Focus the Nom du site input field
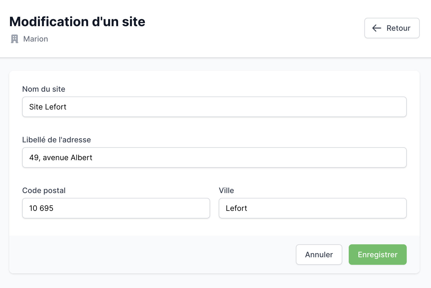 click(x=214, y=107)
